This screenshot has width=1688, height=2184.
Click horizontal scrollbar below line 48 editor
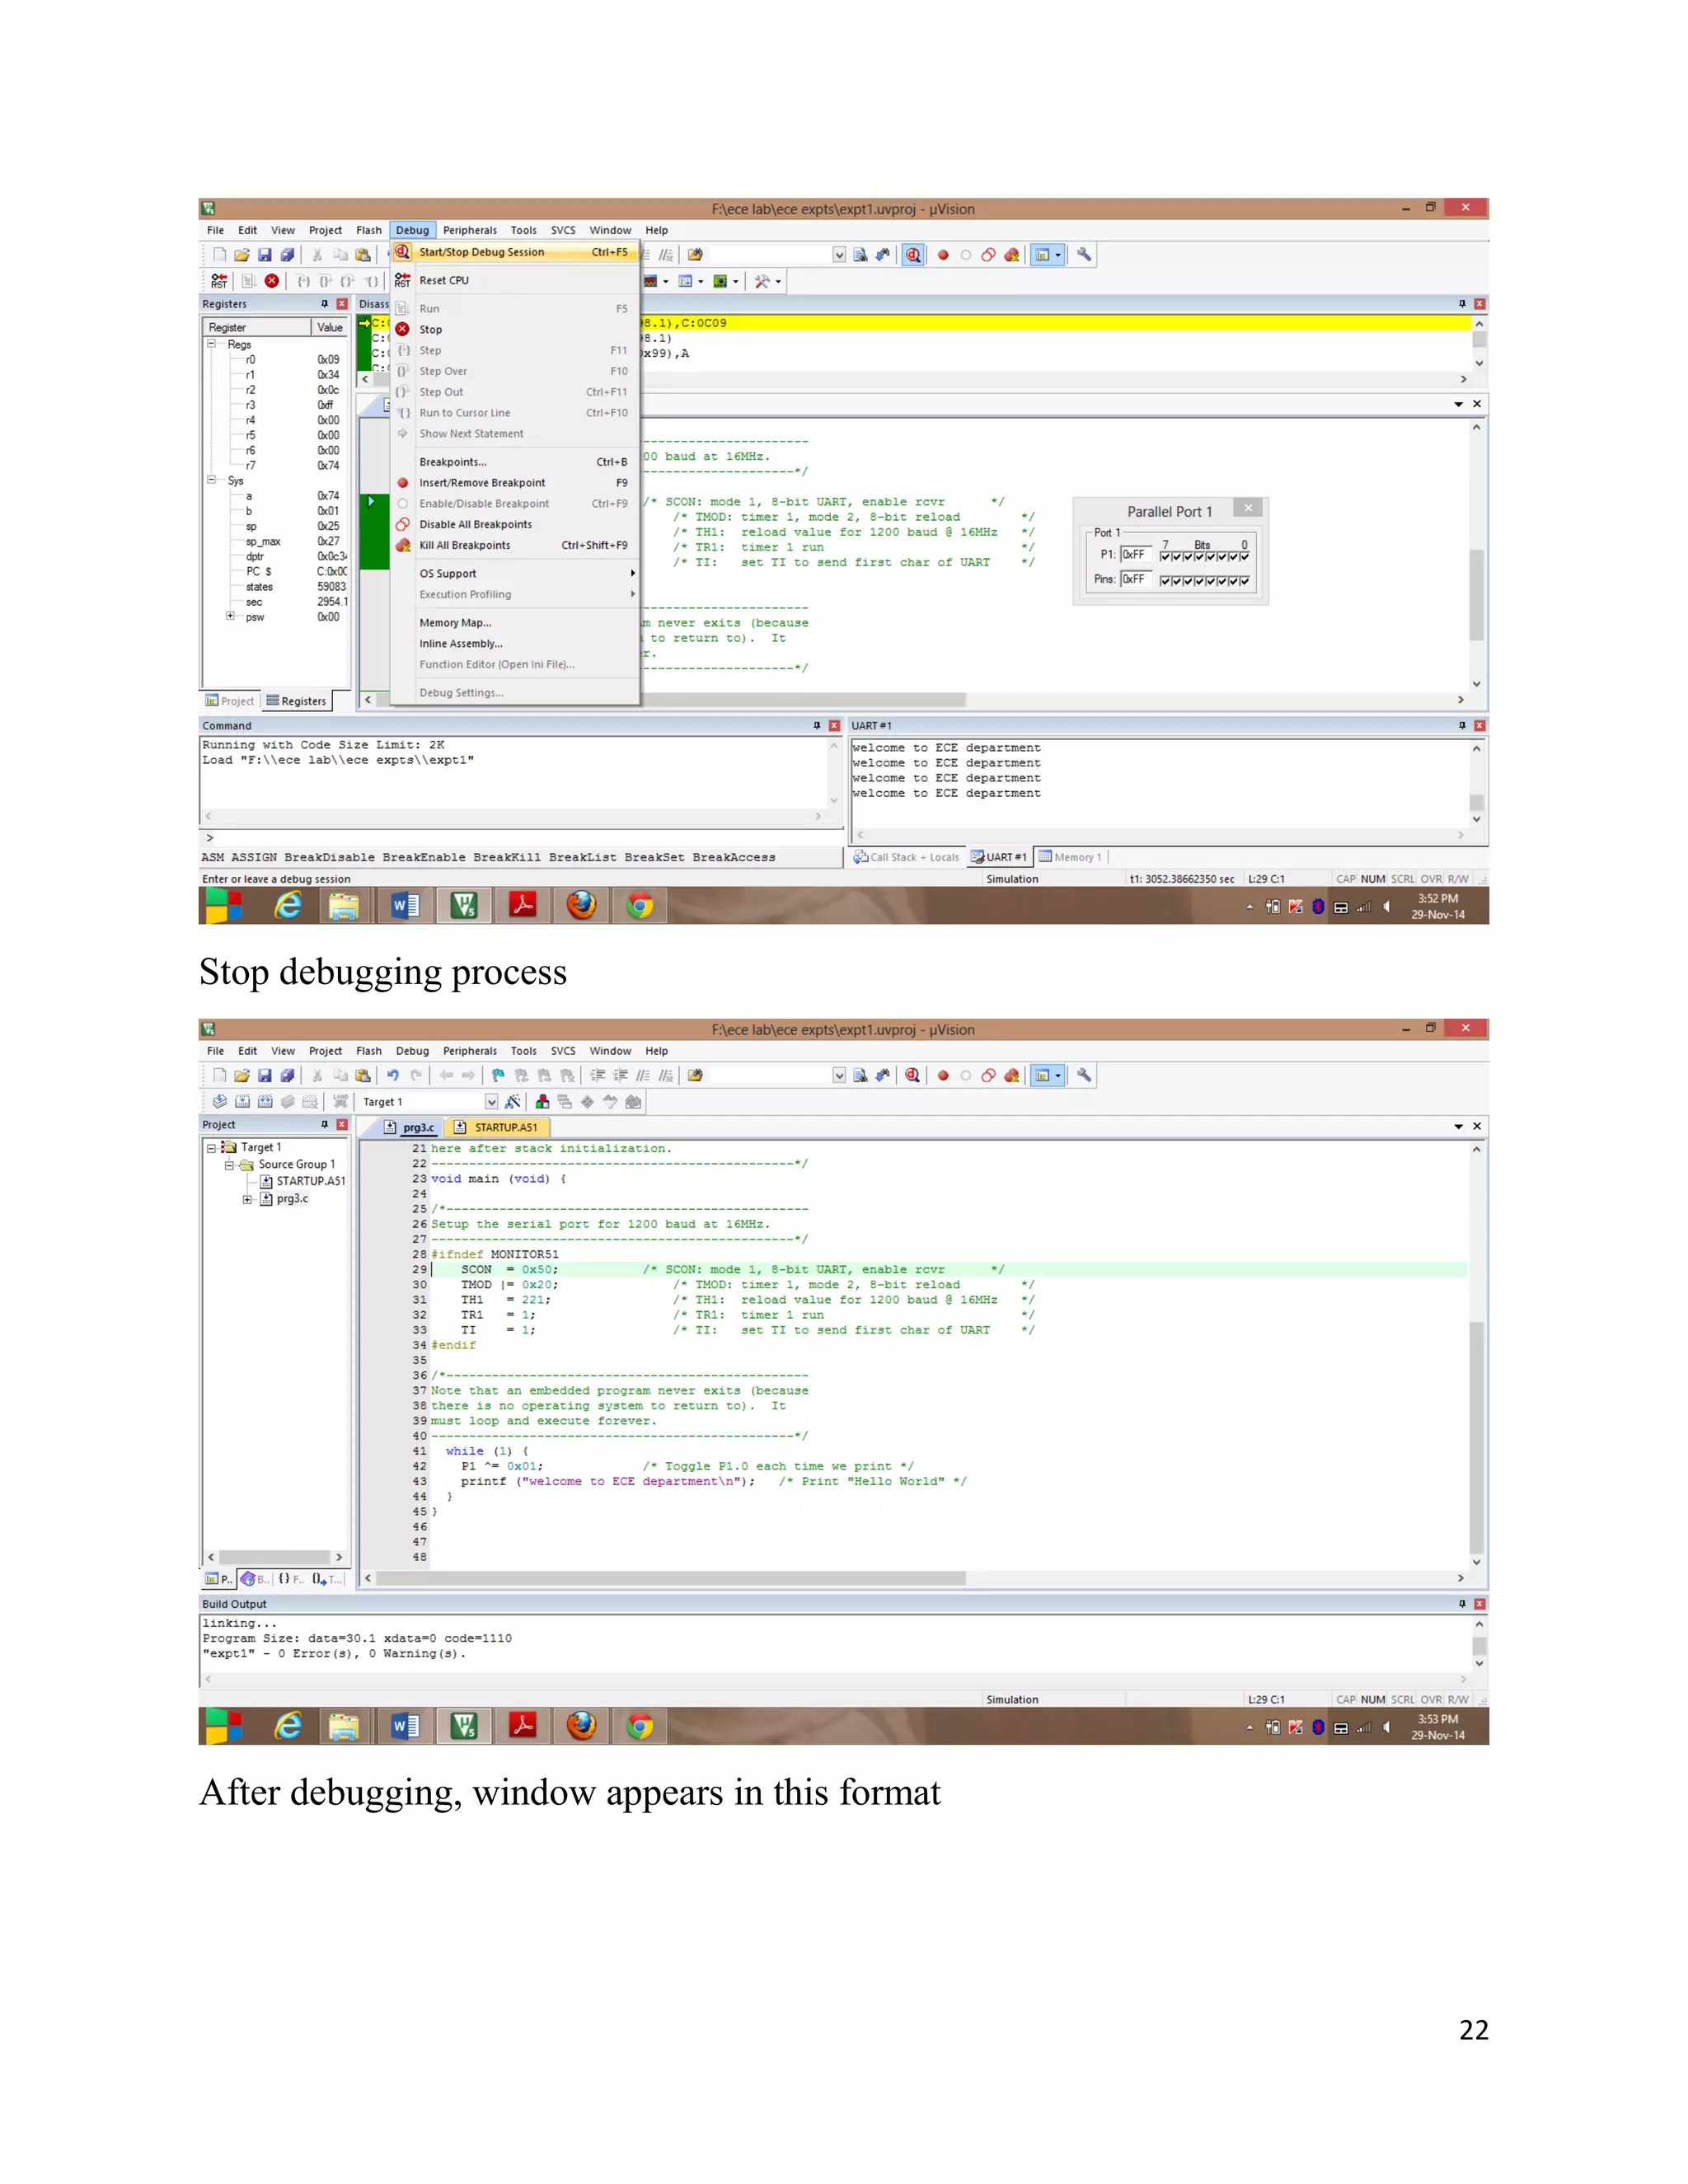pos(671,1578)
